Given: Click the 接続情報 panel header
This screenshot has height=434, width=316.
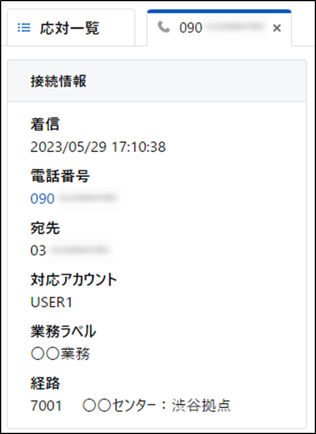Looking at the screenshot, I should pyautogui.click(x=156, y=81).
